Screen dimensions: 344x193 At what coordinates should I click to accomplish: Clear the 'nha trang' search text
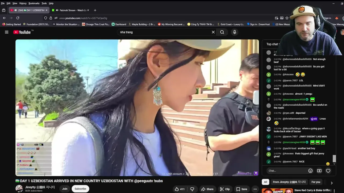coord(213,32)
